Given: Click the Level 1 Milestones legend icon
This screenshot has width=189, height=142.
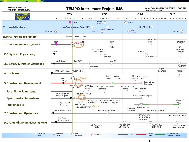Looking at the screenshot, I should coord(72,134).
